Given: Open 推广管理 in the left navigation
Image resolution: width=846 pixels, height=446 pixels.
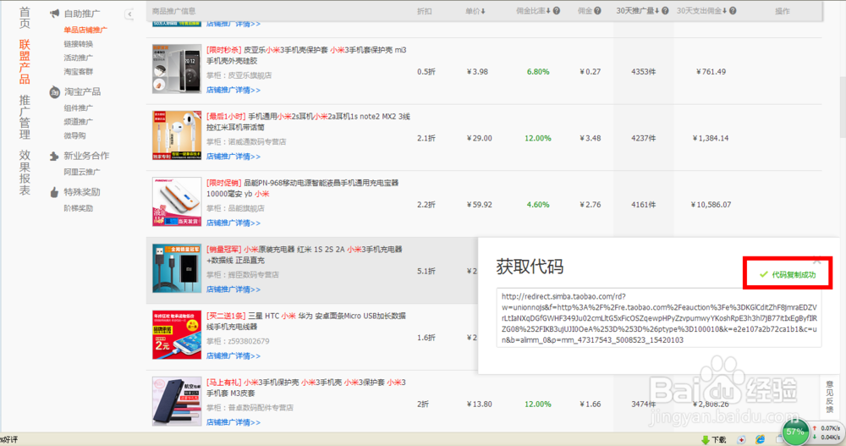Looking at the screenshot, I should click(25, 118).
